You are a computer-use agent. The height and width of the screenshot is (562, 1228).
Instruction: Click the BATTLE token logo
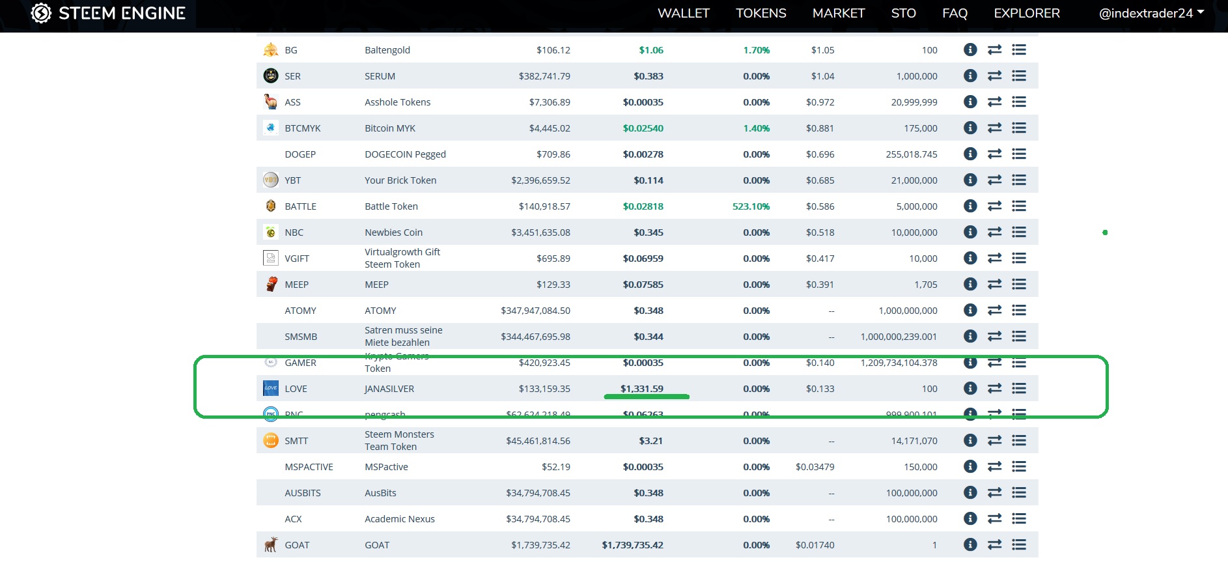pyautogui.click(x=270, y=206)
